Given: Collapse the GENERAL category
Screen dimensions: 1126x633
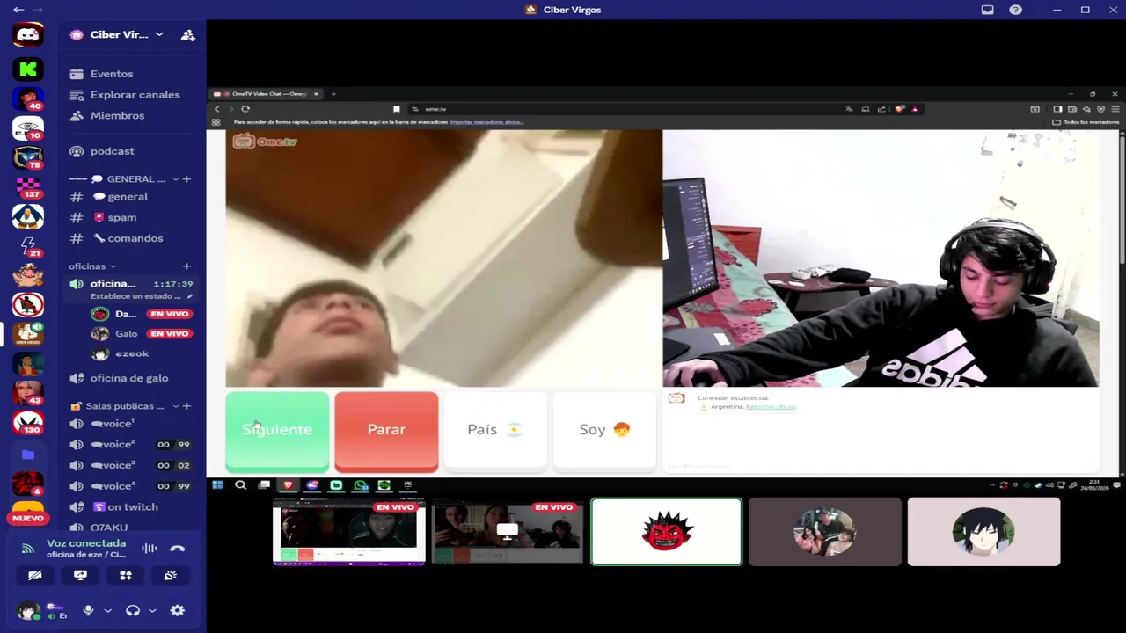Looking at the screenshot, I should coord(135,179).
